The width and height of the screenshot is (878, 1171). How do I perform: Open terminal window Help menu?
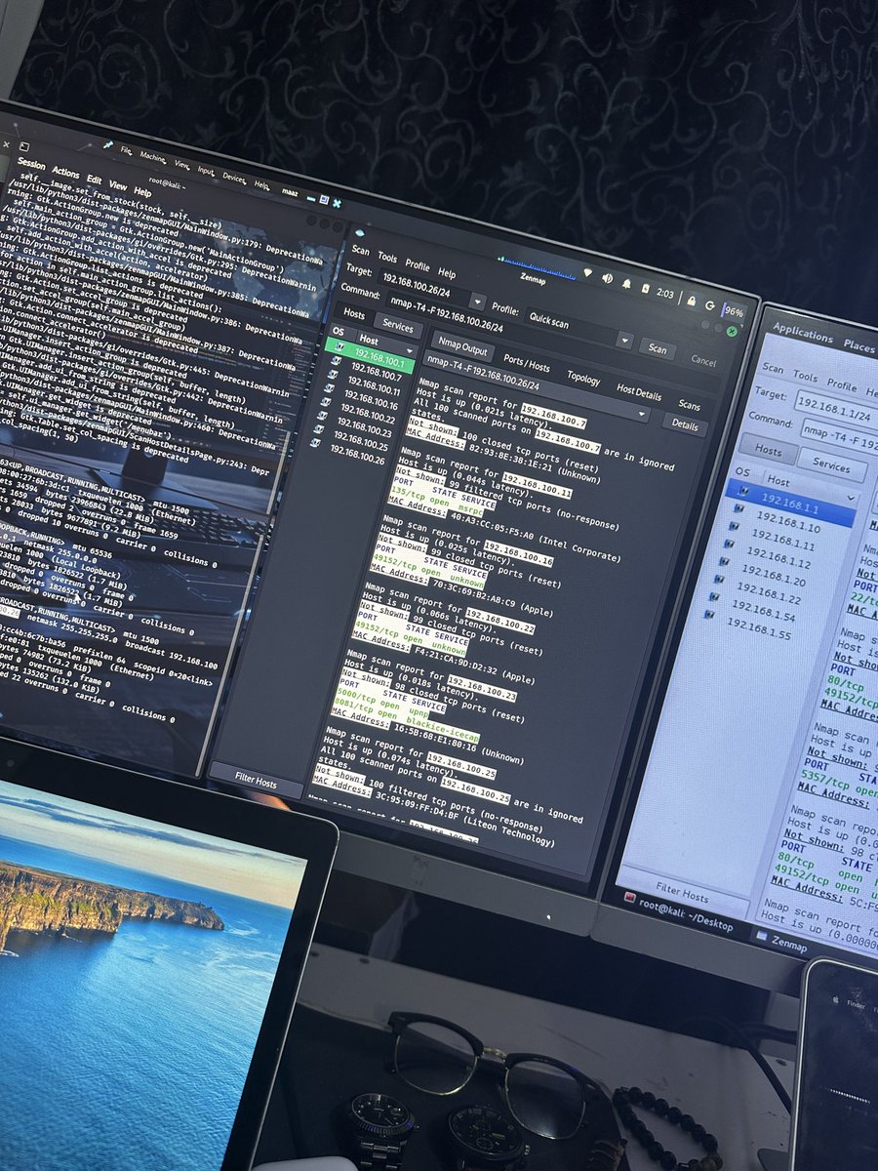coord(142,191)
